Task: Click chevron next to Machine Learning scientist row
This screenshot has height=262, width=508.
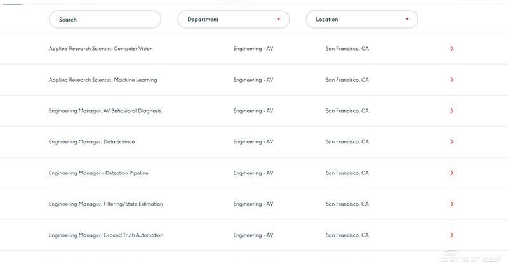Action: click(x=452, y=80)
